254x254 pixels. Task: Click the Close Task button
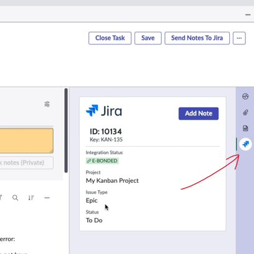pyautogui.click(x=110, y=38)
